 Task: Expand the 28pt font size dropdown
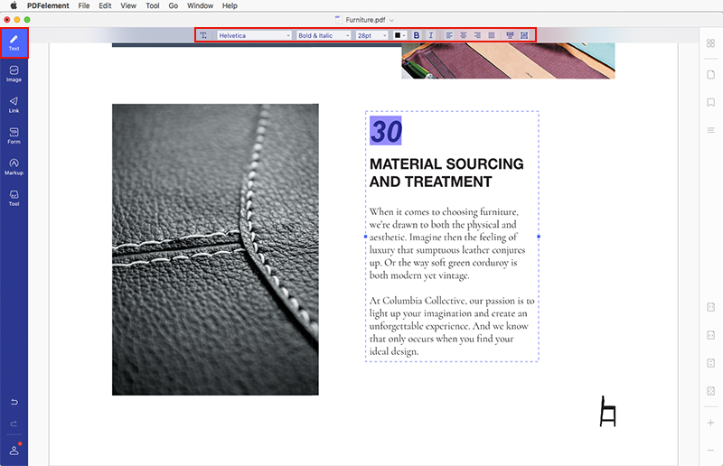coord(371,35)
